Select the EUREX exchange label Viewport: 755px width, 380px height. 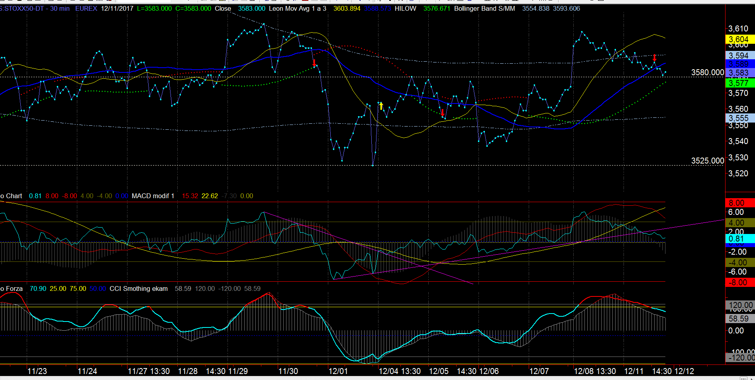(x=86, y=8)
